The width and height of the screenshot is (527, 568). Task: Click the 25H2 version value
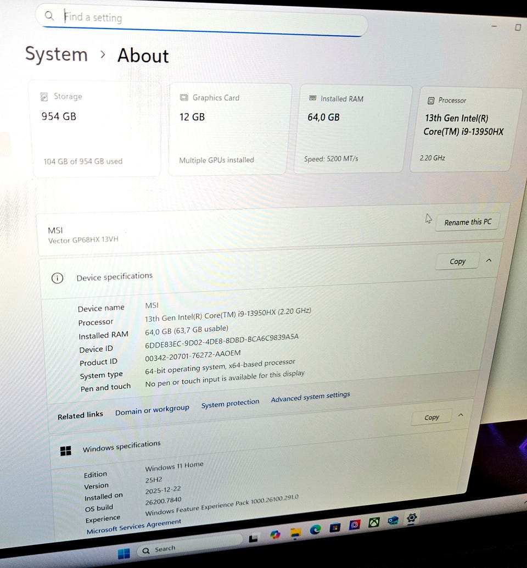click(x=154, y=480)
